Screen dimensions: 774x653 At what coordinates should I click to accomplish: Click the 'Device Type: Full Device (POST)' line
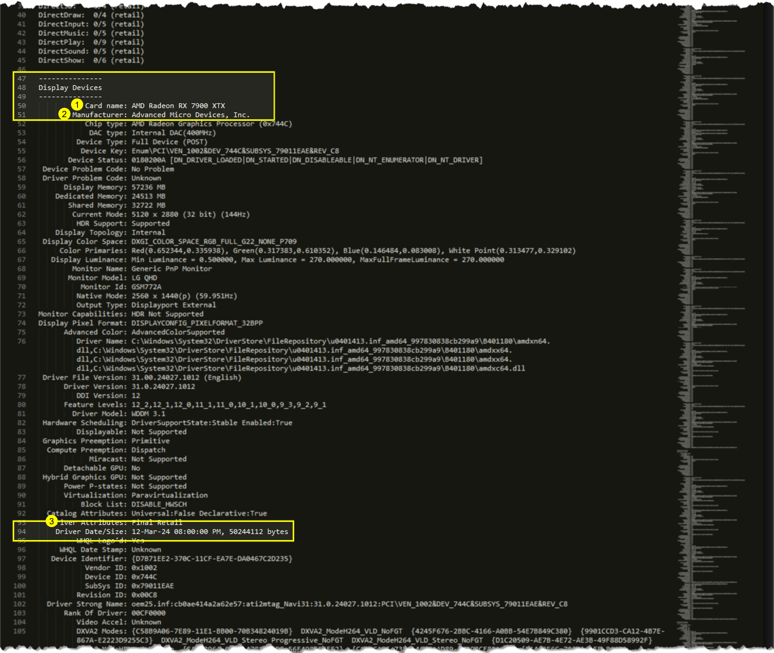tap(141, 142)
